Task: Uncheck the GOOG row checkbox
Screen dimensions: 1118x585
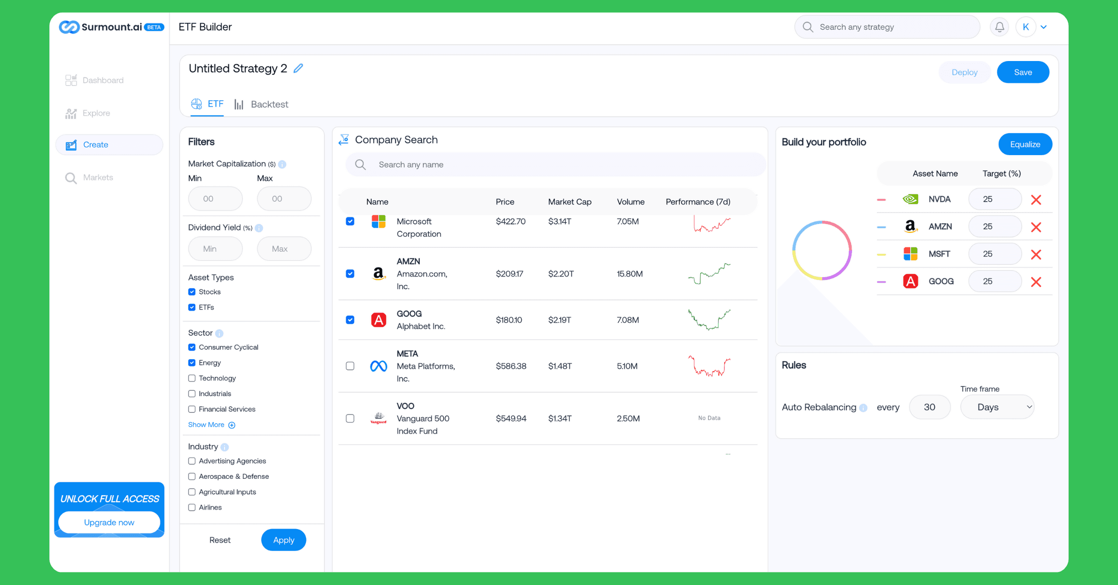Action: click(350, 320)
